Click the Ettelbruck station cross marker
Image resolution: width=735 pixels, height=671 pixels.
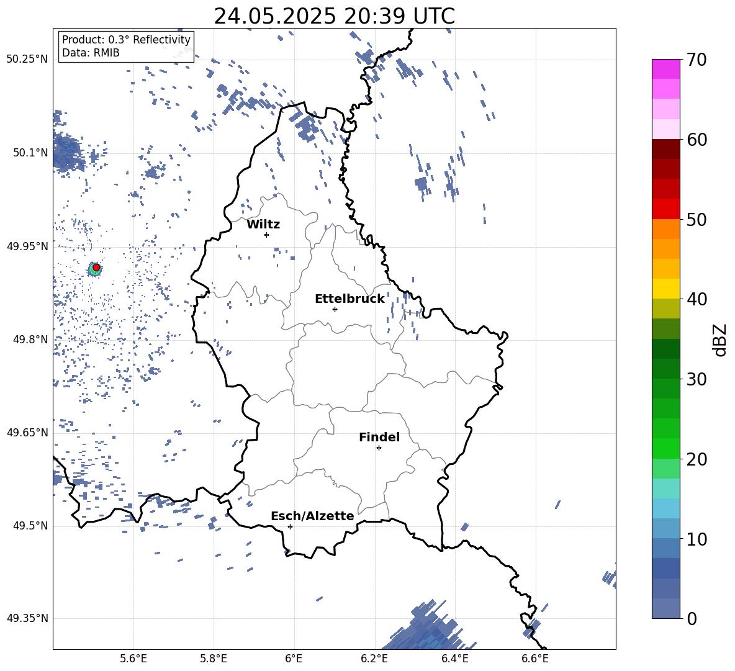(335, 309)
